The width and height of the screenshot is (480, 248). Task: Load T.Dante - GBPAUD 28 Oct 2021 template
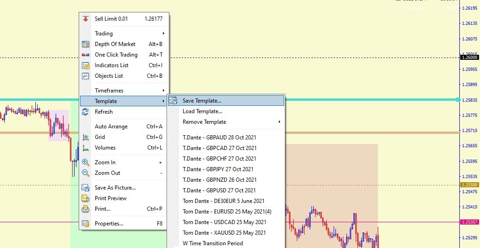[x=226, y=138]
